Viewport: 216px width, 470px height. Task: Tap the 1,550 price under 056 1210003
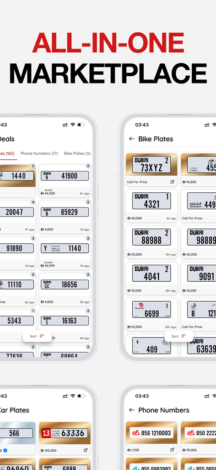click(x=133, y=450)
